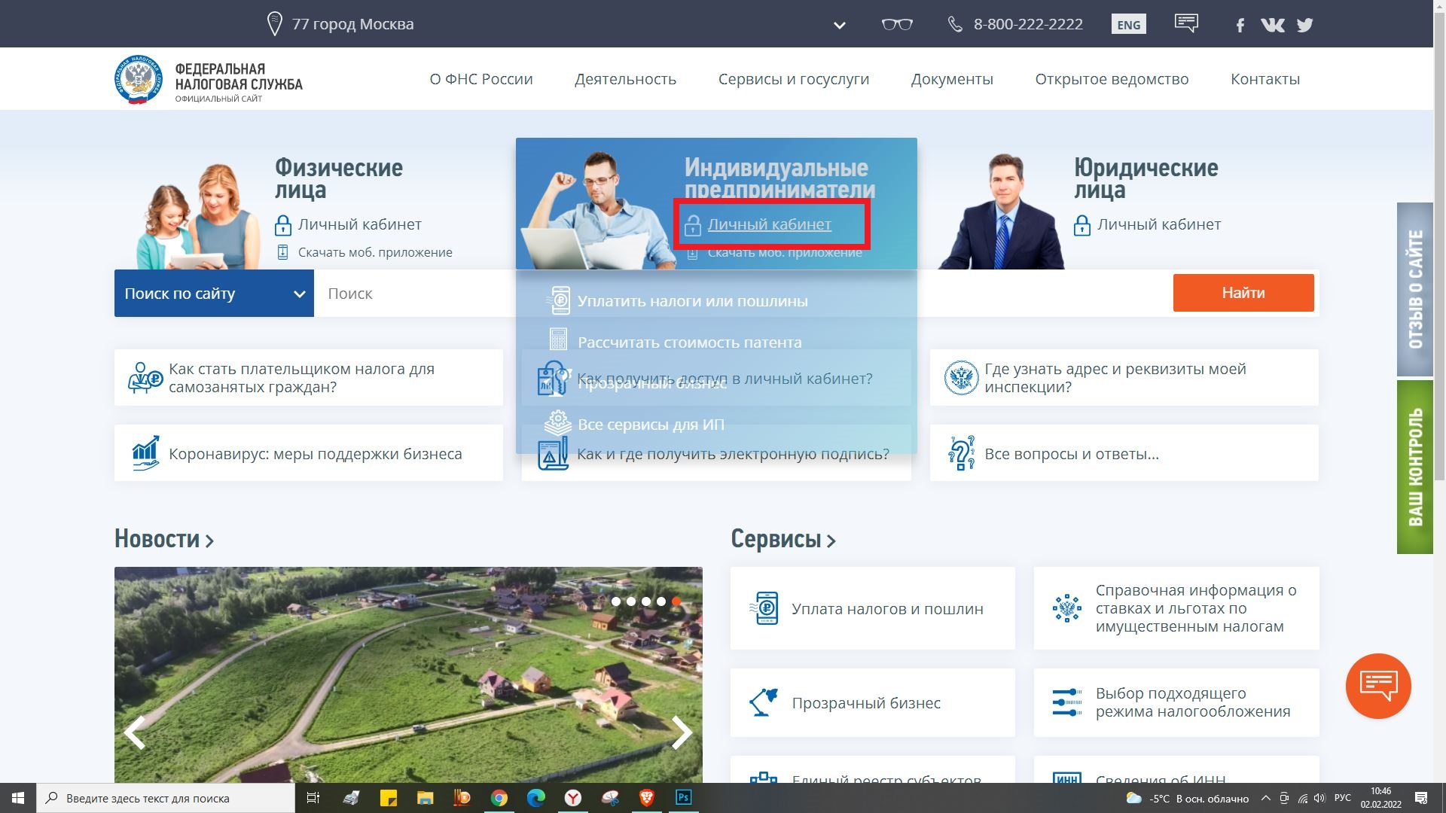
Task: Open the orange chat bubble button
Action: click(x=1377, y=686)
